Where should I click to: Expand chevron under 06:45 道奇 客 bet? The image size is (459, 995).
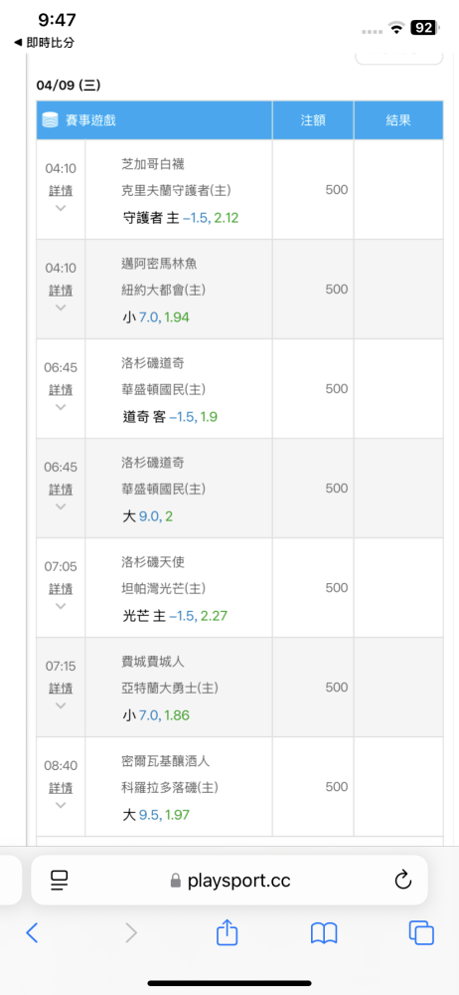point(61,407)
